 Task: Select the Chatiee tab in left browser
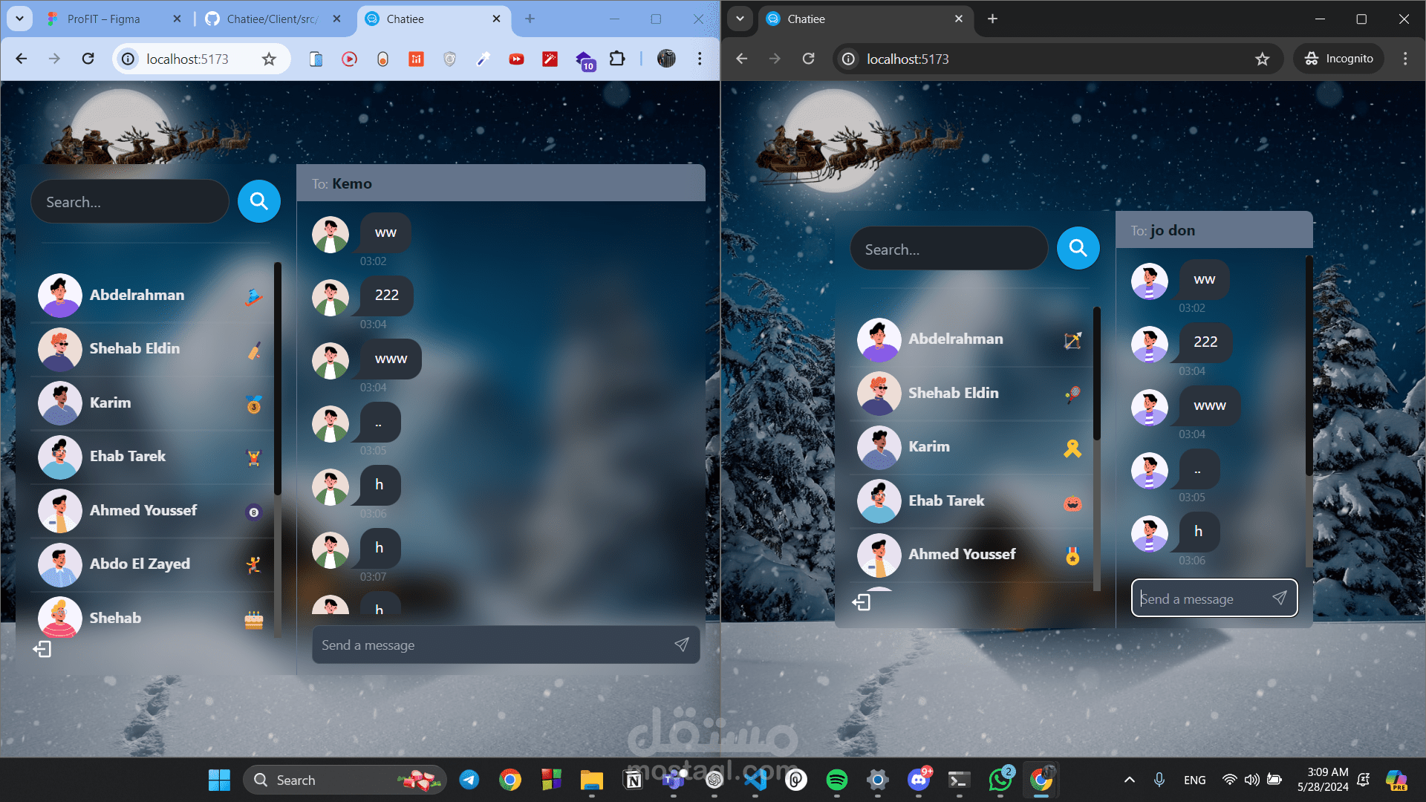click(x=434, y=19)
